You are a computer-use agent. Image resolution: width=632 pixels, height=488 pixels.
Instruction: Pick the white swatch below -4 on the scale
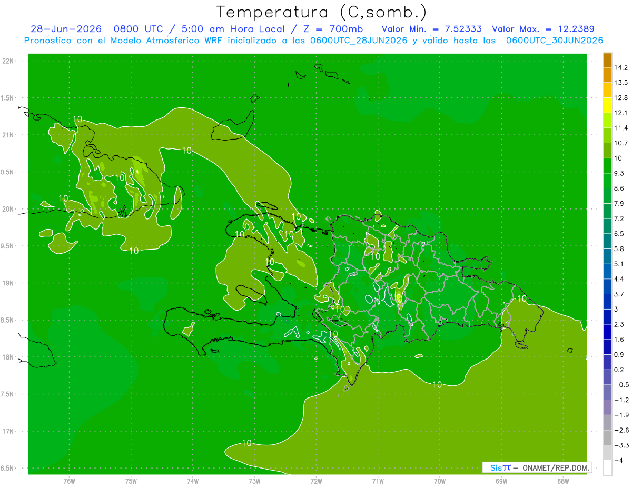click(x=607, y=468)
